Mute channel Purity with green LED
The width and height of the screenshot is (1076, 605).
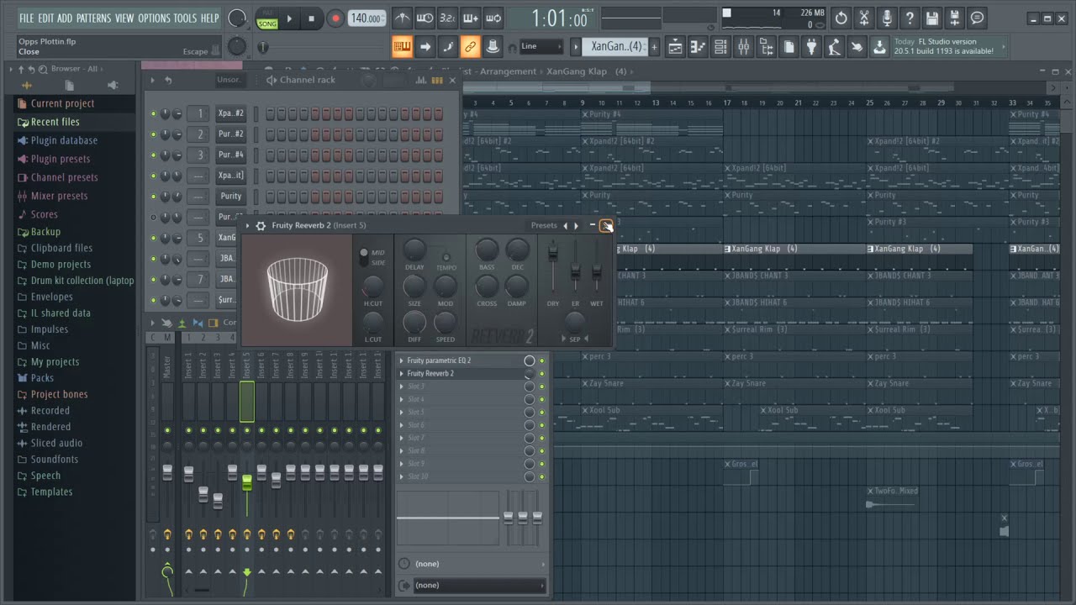(x=153, y=196)
